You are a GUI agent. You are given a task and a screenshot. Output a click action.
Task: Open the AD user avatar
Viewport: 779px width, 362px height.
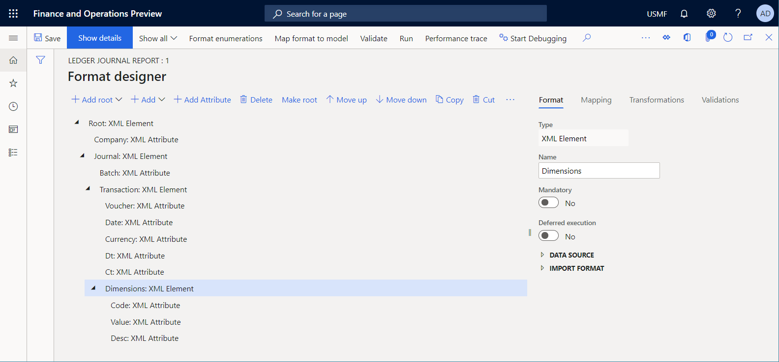point(765,13)
